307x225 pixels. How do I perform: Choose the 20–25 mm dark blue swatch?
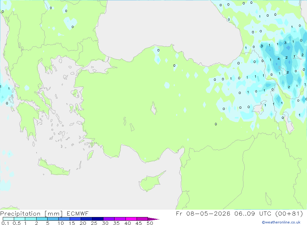tap(86, 219)
